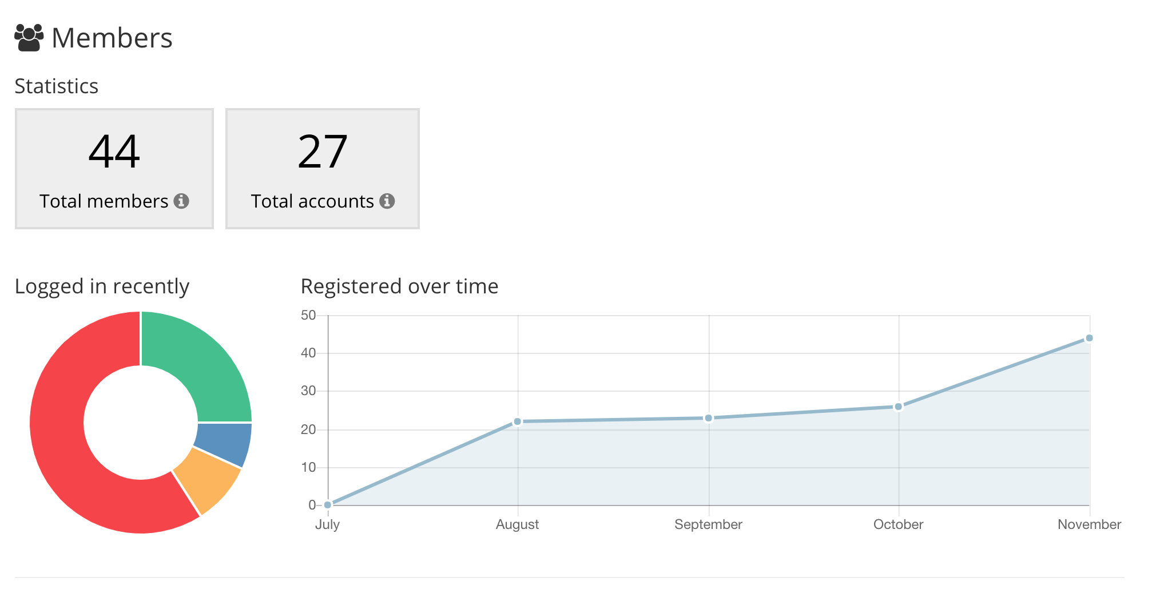
Task: Click the 'September' x-axis label
Action: (x=709, y=524)
